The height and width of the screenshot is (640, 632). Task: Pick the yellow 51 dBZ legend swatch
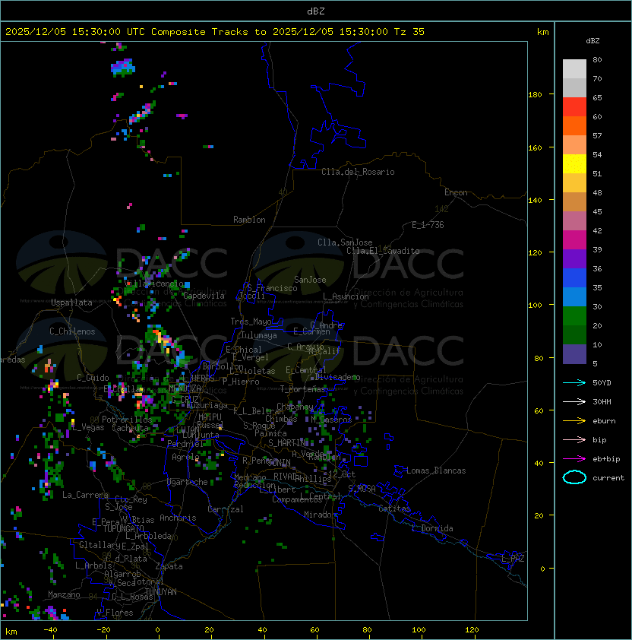click(574, 164)
